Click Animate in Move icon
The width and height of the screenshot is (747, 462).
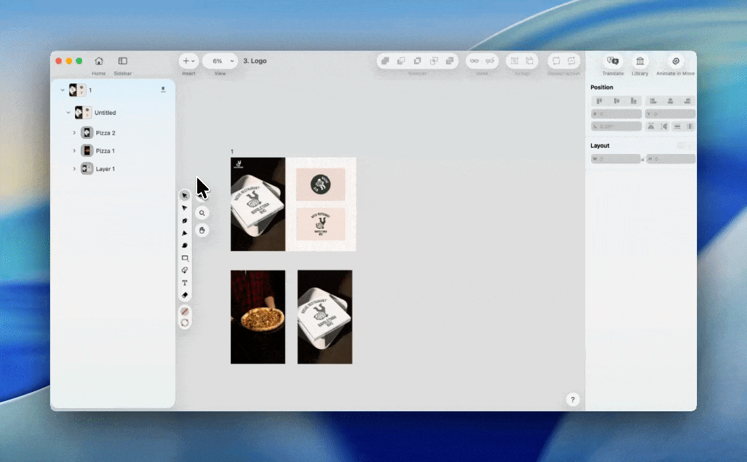click(x=675, y=62)
